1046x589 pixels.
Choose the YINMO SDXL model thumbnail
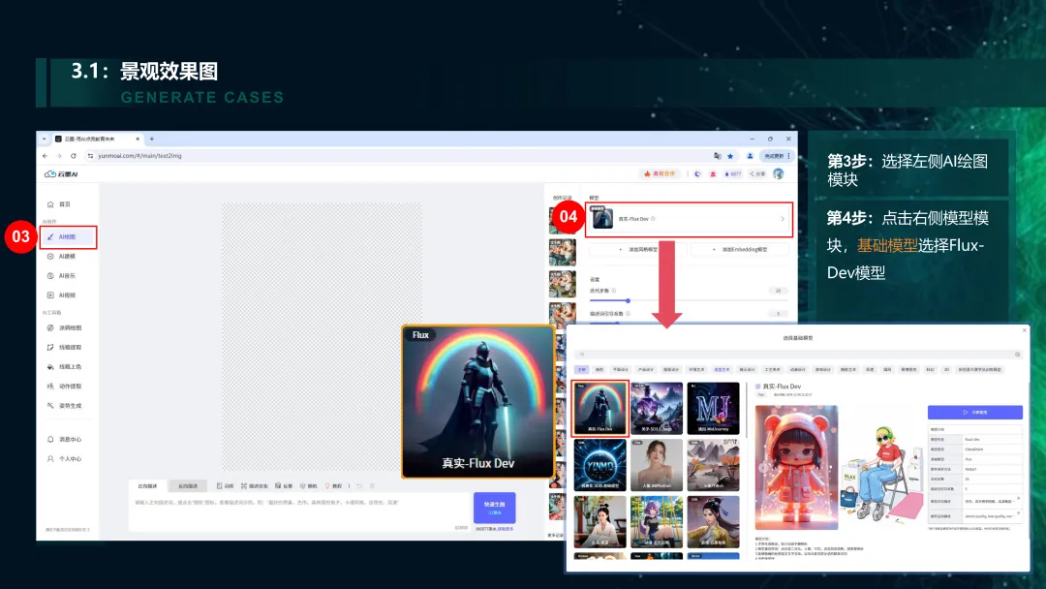click(x=600, y=465)
